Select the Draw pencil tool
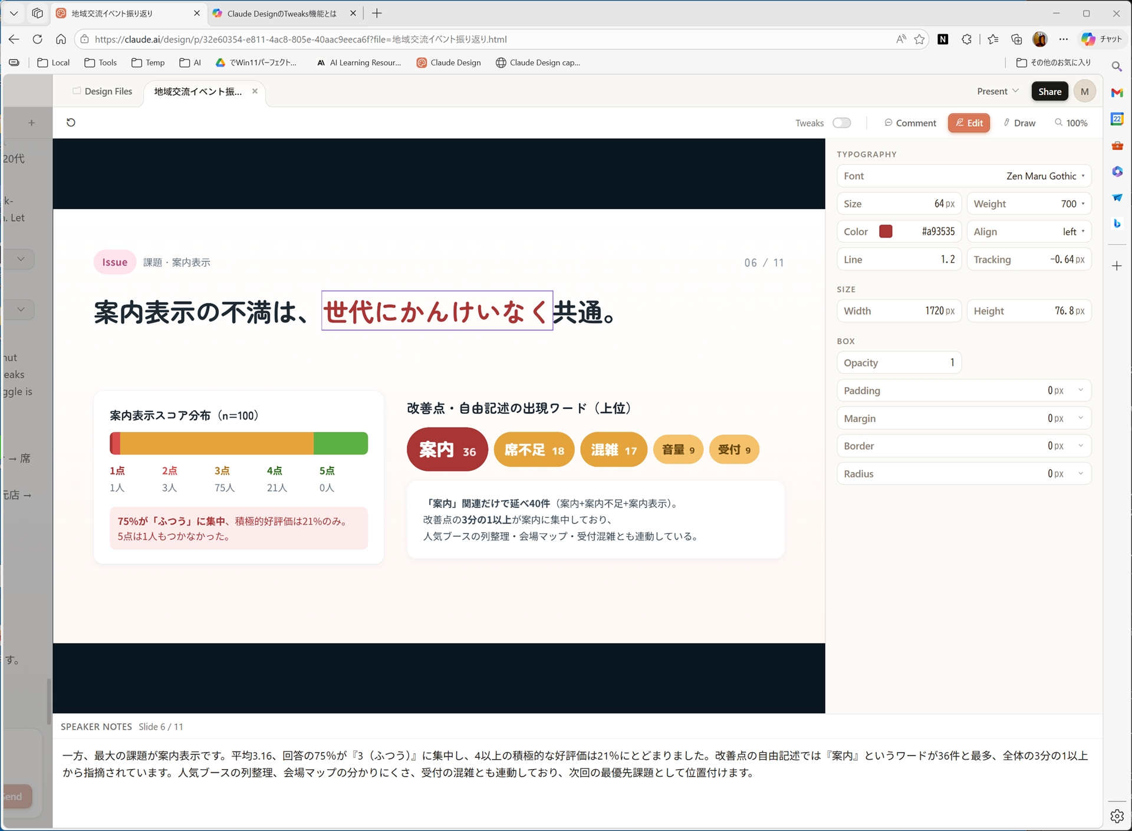This screenshot has height=831, width=1132. pos(1019,123)
